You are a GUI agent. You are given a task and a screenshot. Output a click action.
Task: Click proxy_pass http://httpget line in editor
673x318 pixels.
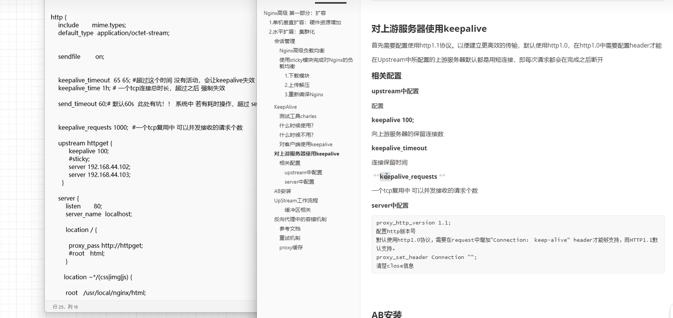click(106, 245)
